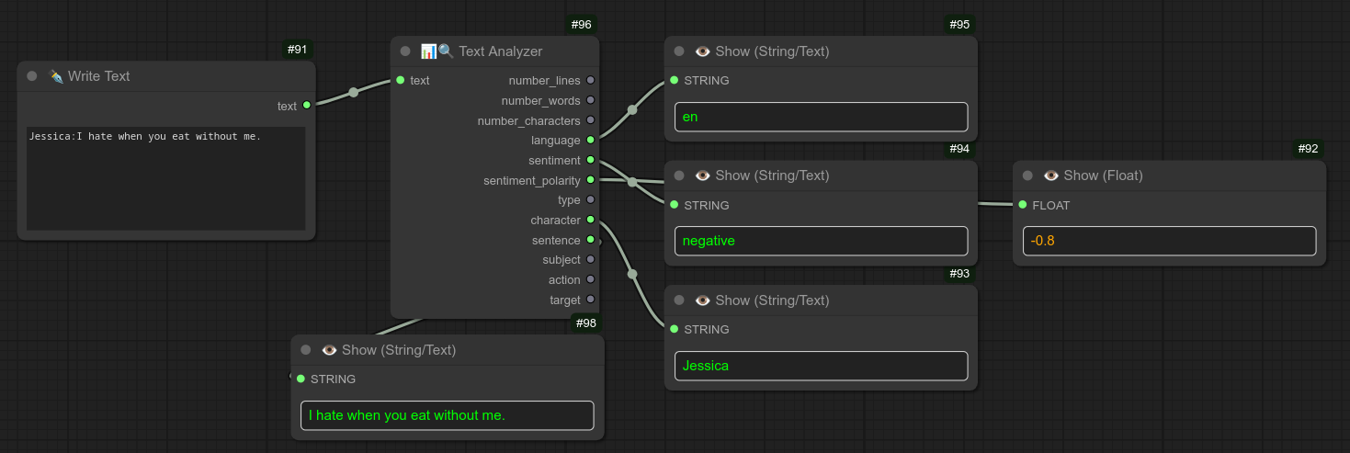Toggle the collapse dot on Show (Float) node
Viewport: 1350px width, 453px height.
click(1028, 176)
